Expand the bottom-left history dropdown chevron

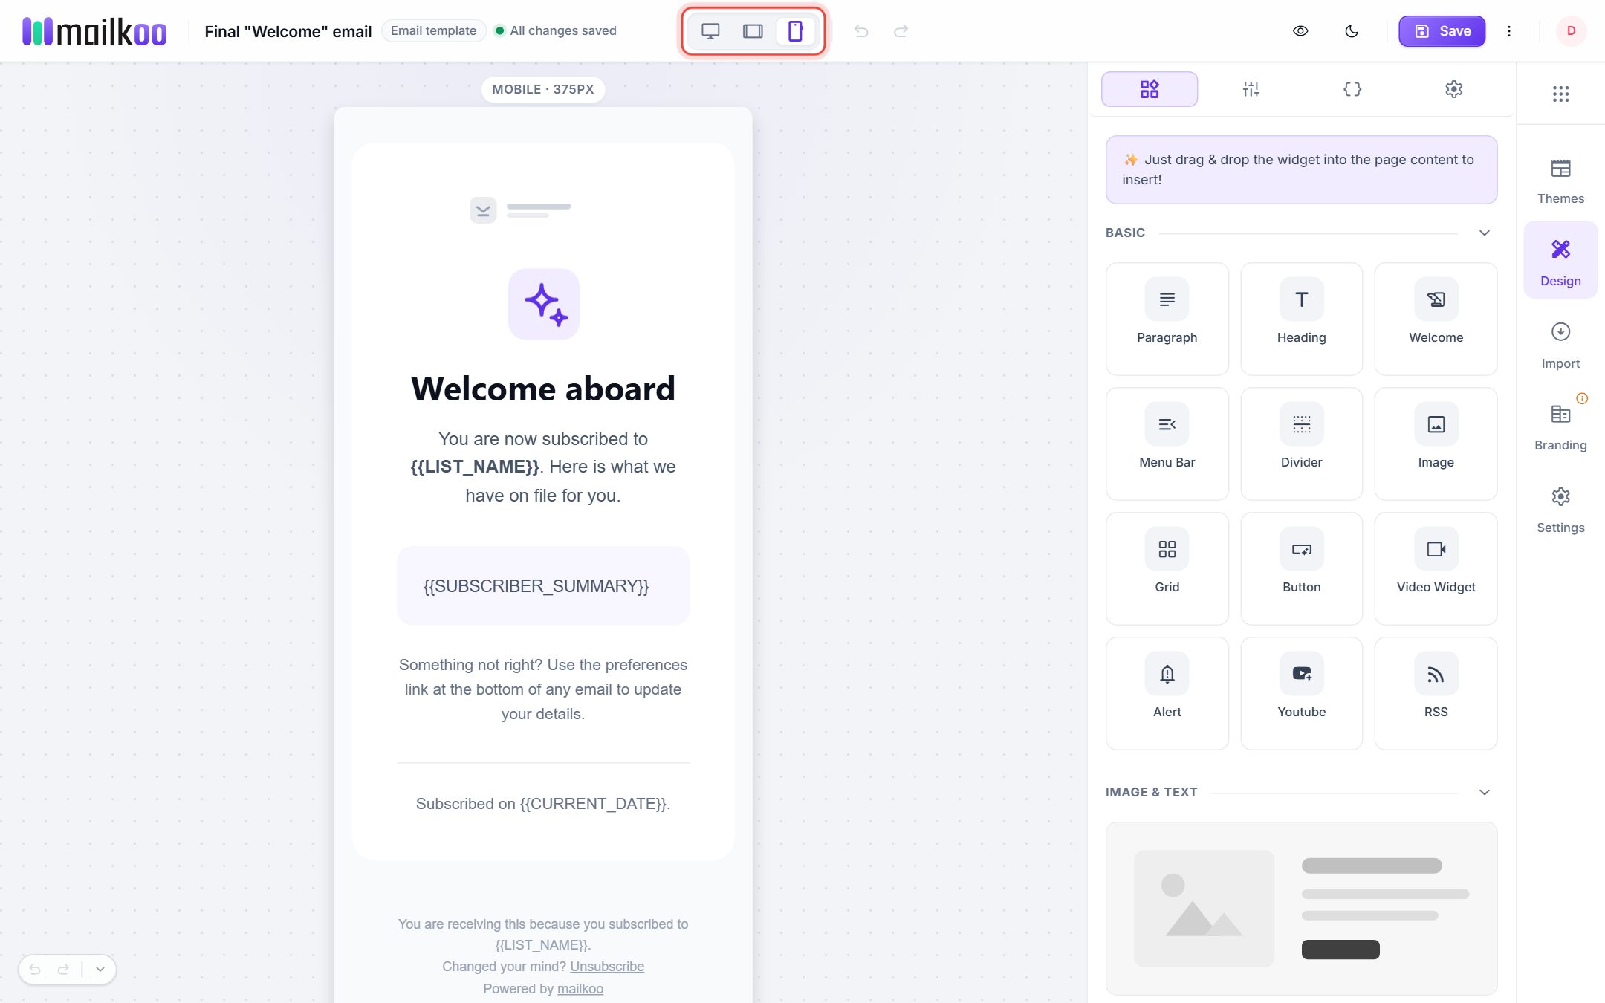pos(100,969)
